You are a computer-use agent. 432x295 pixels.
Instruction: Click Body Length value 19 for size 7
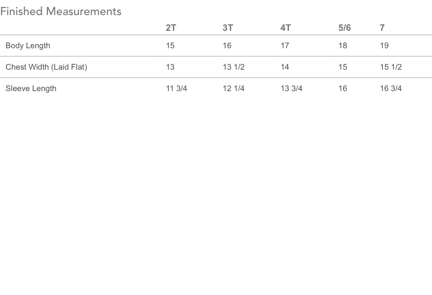coord(384,46)
